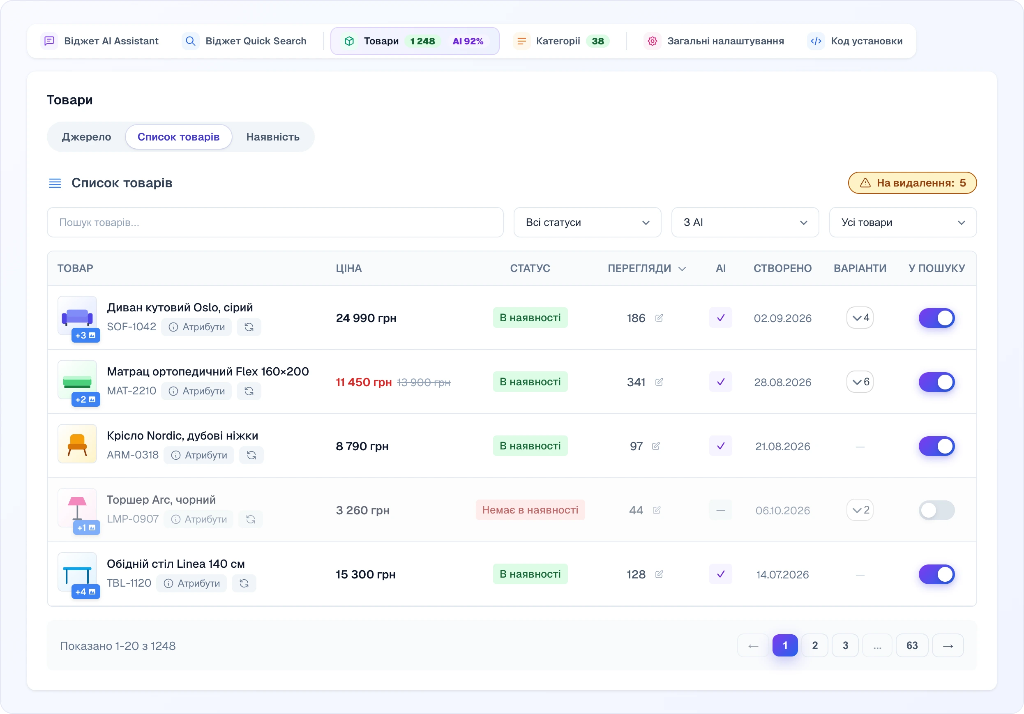This screenshot has width=1024, height=714.
Task: Edit views count 97 pencil icon
Action: pyautogui.click(x=656, y=446)
